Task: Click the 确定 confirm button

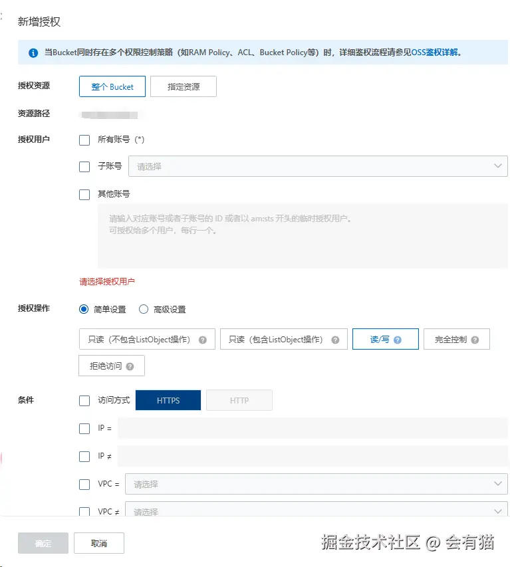Action: click(x=43, y=543)
